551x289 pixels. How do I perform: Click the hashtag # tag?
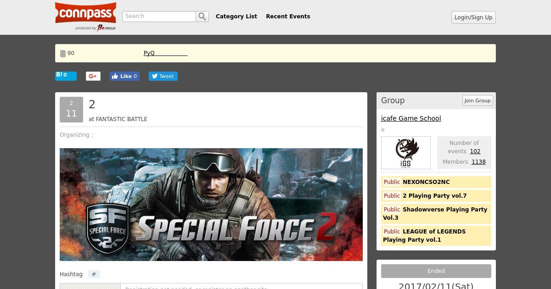[x=94, y=274]
